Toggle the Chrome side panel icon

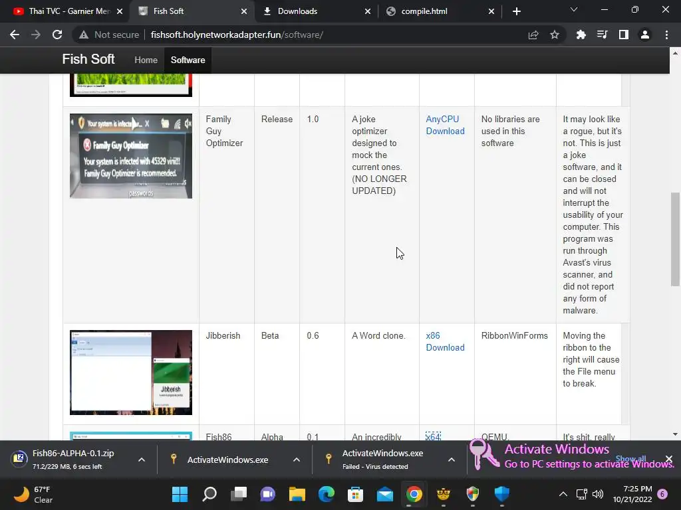click(x=624, y=35)
